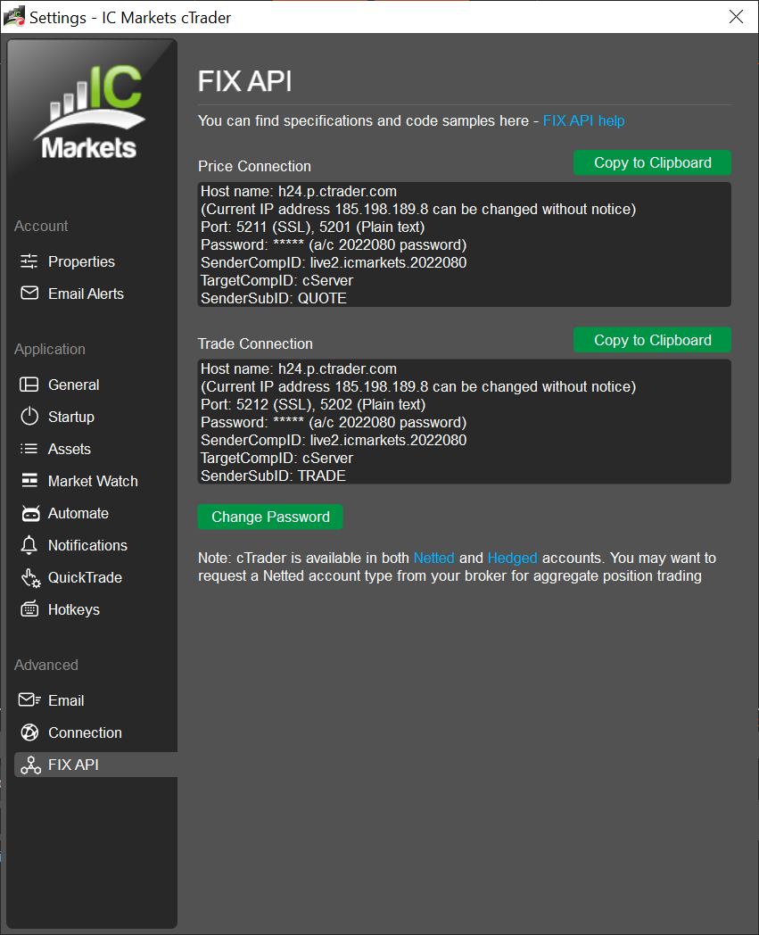Click the Connection globe icon
This screenshot has width=759, height=935.
tap(29, 732)
